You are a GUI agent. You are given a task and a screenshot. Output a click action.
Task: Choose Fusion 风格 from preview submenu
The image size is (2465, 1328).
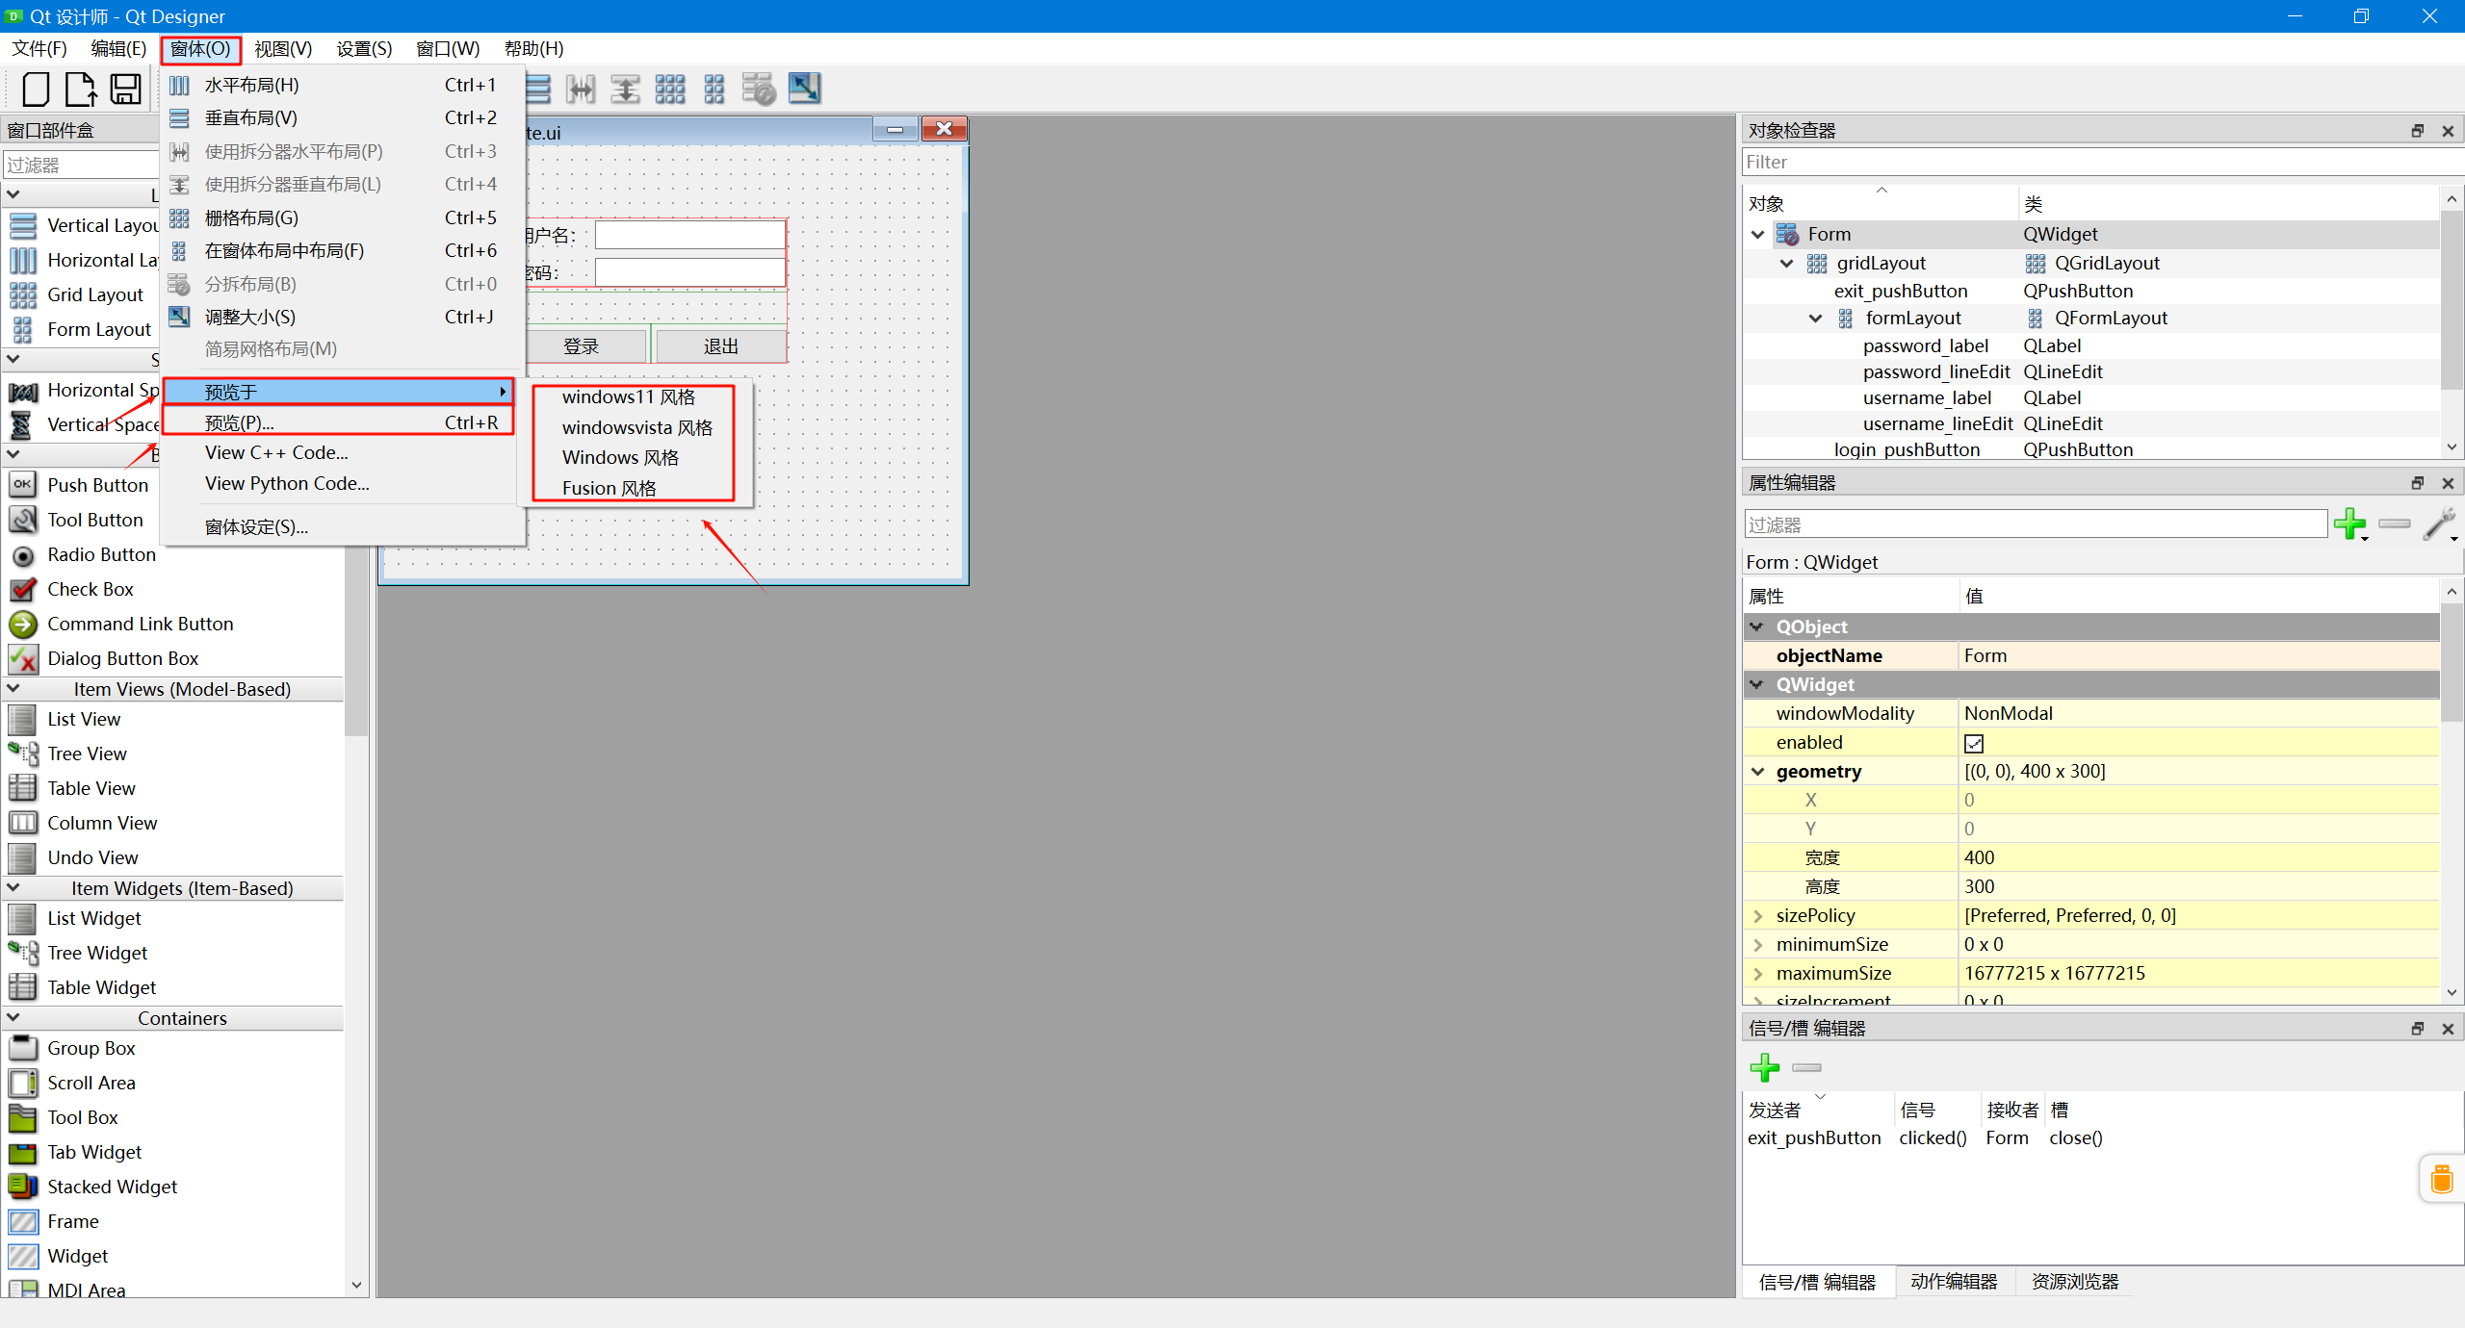click(609, 488)
